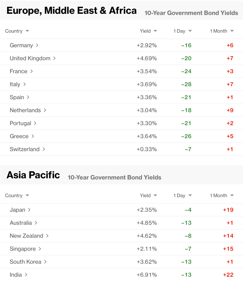Open the Australia country link
This screenshot has width=243, height=281.
21,223
